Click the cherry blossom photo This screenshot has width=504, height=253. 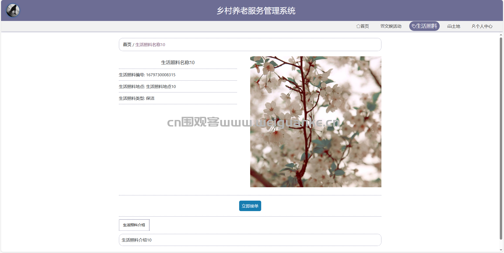coord(315,122)
